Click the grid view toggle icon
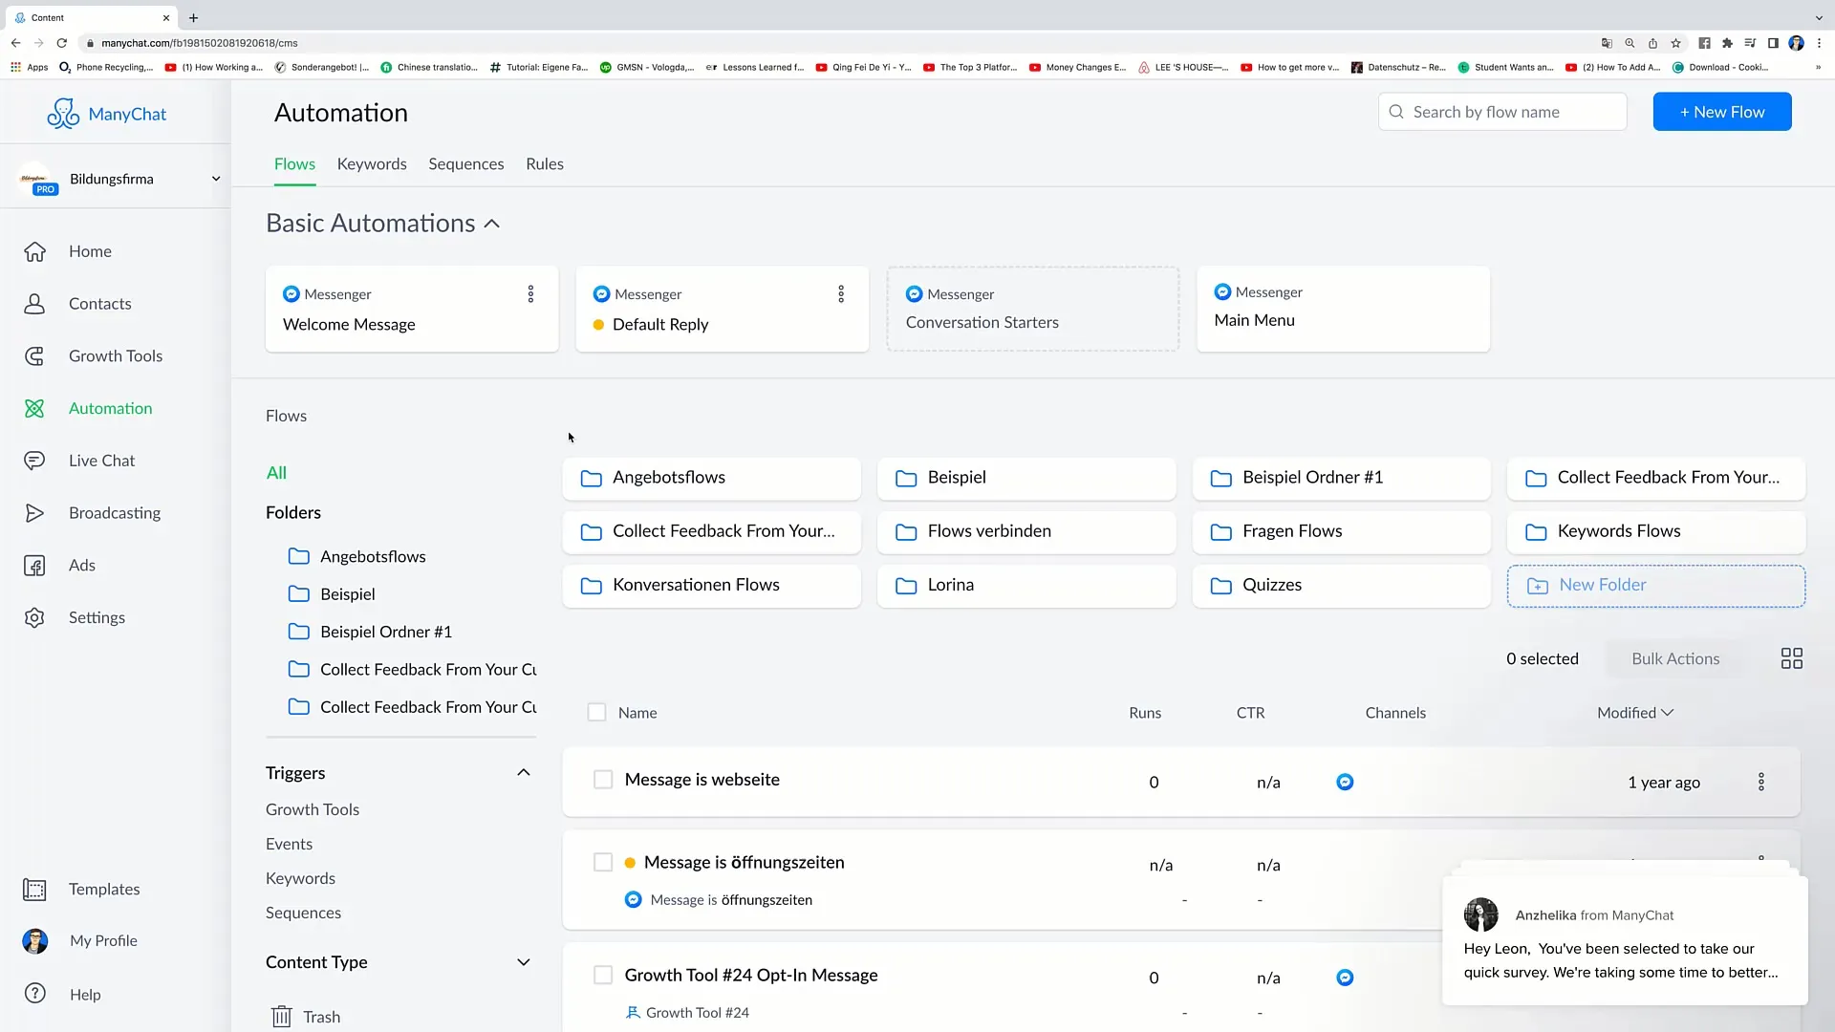Viewport: 1835px width, 1032px height. (1791, 657)
